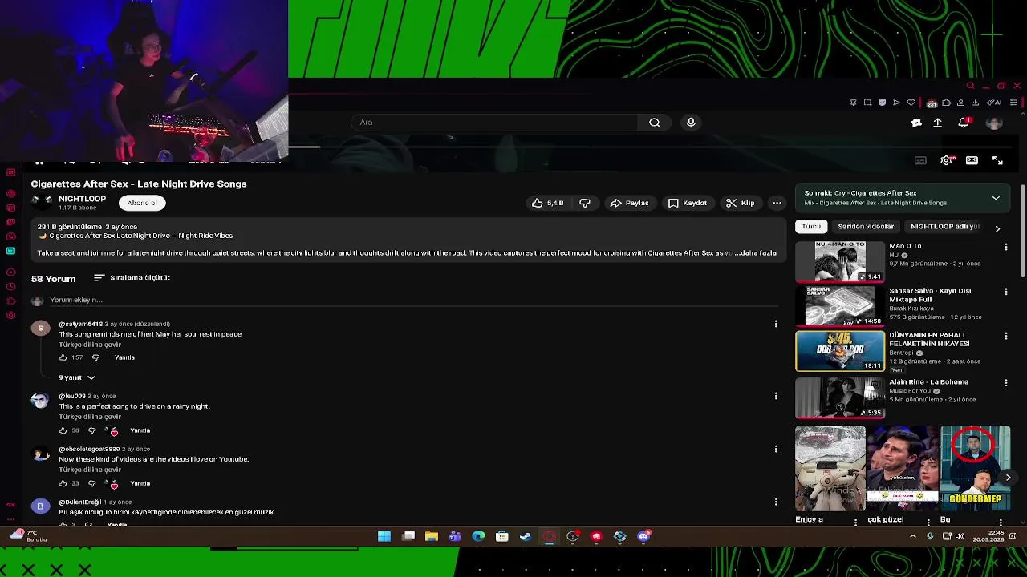
Task: Open Sansar Salvo Kayıt Dışı thumbnail
Action: click(840, 306)
